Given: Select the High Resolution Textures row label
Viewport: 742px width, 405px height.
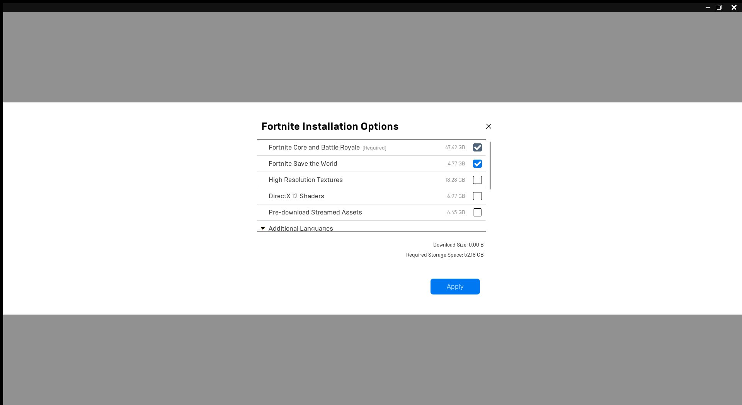Looking at the screenshot, I should click(x=305, y=180).
